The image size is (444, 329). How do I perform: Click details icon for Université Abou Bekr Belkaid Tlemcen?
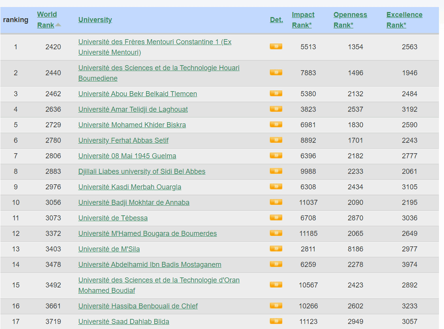(276, 93)
